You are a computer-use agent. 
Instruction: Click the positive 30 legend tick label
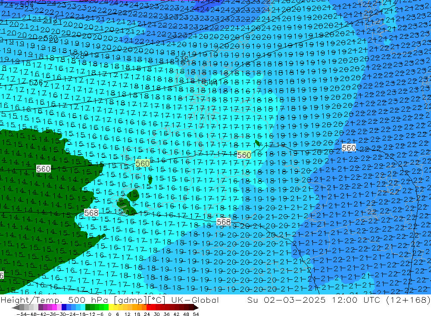point(157,314)
